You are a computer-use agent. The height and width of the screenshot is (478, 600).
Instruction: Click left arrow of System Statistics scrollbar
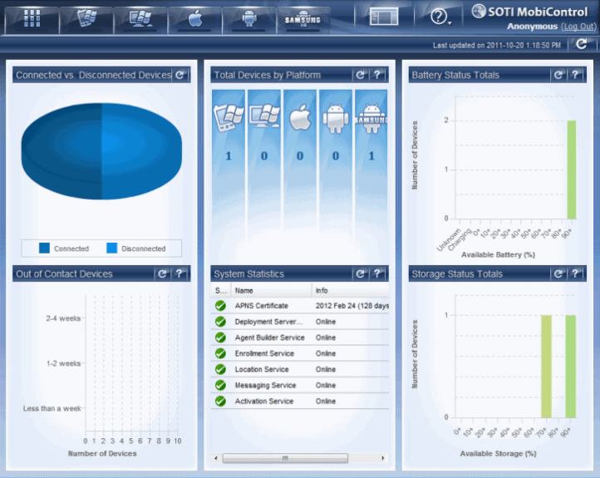216,458
